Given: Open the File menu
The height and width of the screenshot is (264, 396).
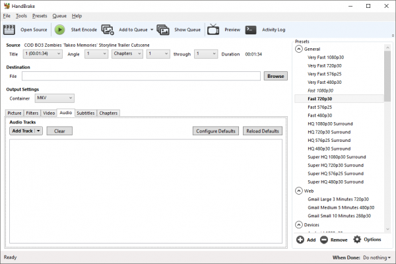Looking at the screenshot, I should click(x=7, y=16).
